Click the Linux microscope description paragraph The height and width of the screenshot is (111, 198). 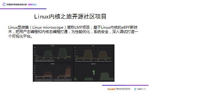tap(73, 32)
